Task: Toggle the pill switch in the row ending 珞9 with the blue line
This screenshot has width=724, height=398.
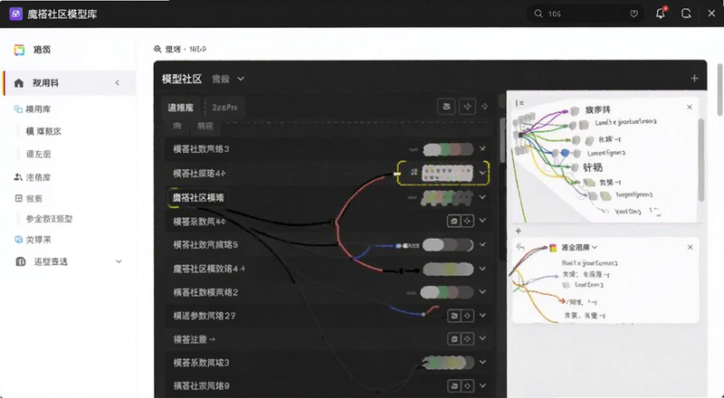Action: (448, 245)
